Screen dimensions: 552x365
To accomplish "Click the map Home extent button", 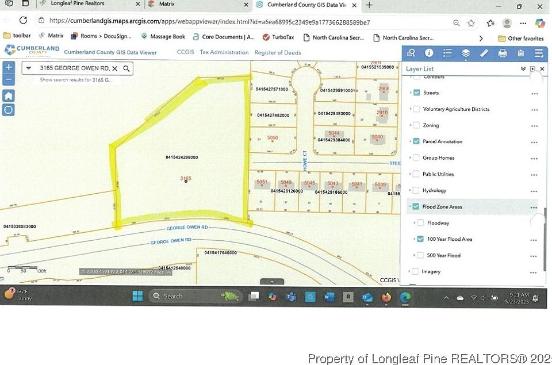I will coord(9,95).
